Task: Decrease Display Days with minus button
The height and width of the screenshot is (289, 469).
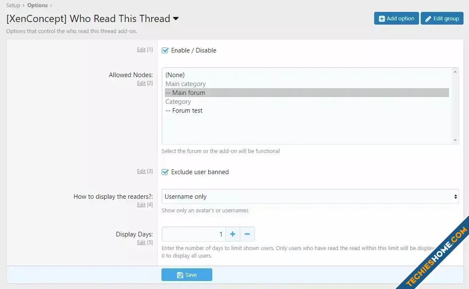Action: click(x=247, y=234)
